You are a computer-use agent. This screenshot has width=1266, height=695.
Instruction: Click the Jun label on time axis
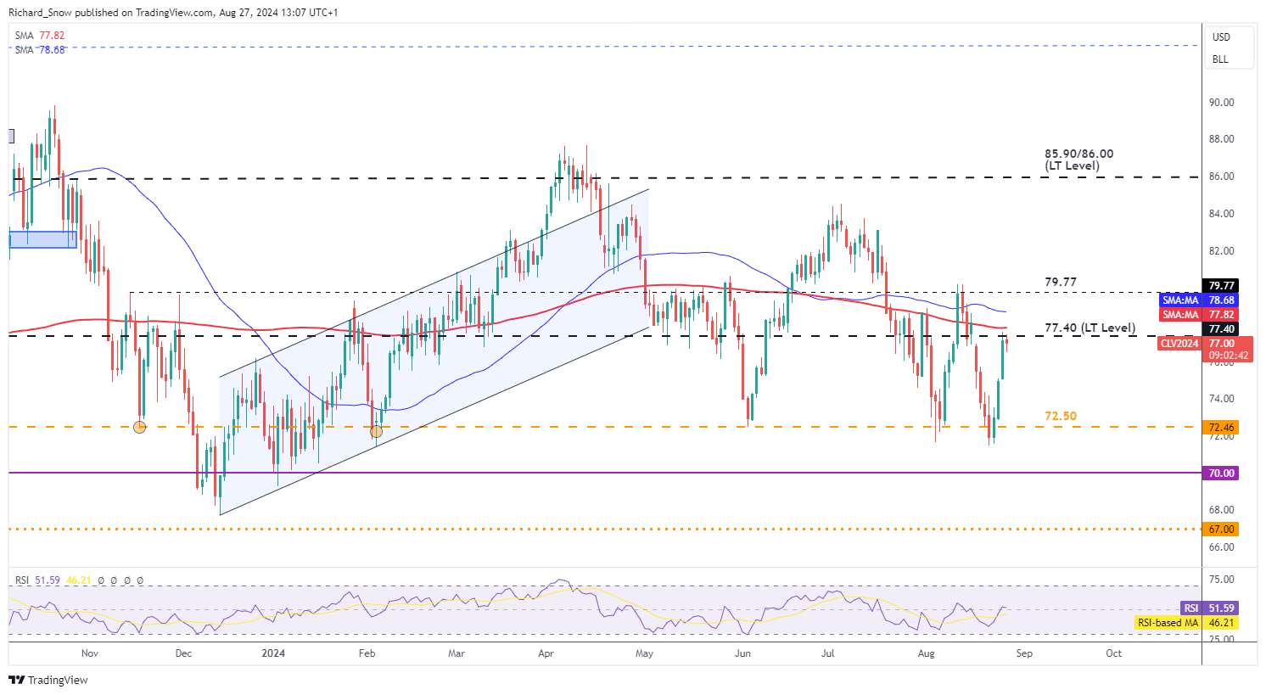[742, 653]
